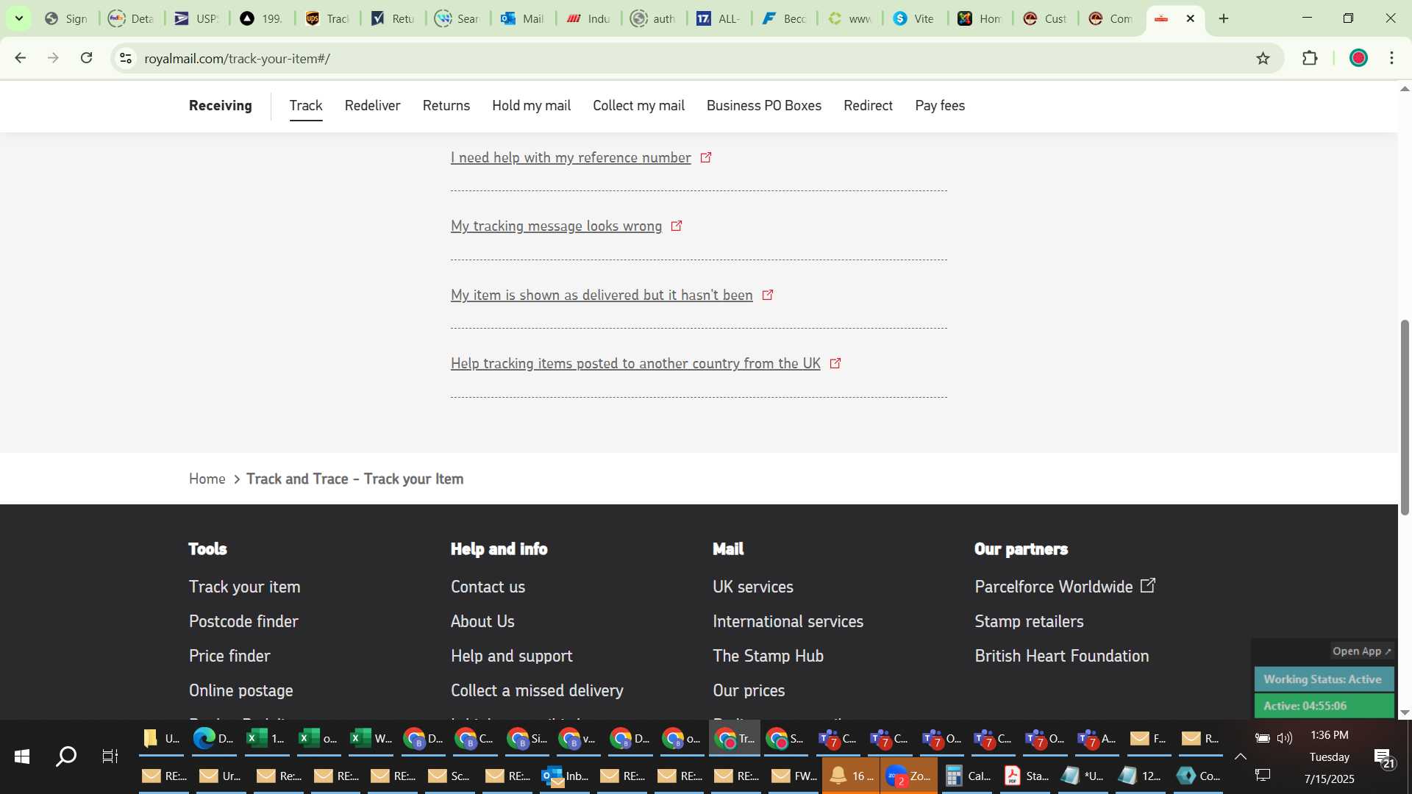Switch to the UPS Tracking tab

[327, 18]
